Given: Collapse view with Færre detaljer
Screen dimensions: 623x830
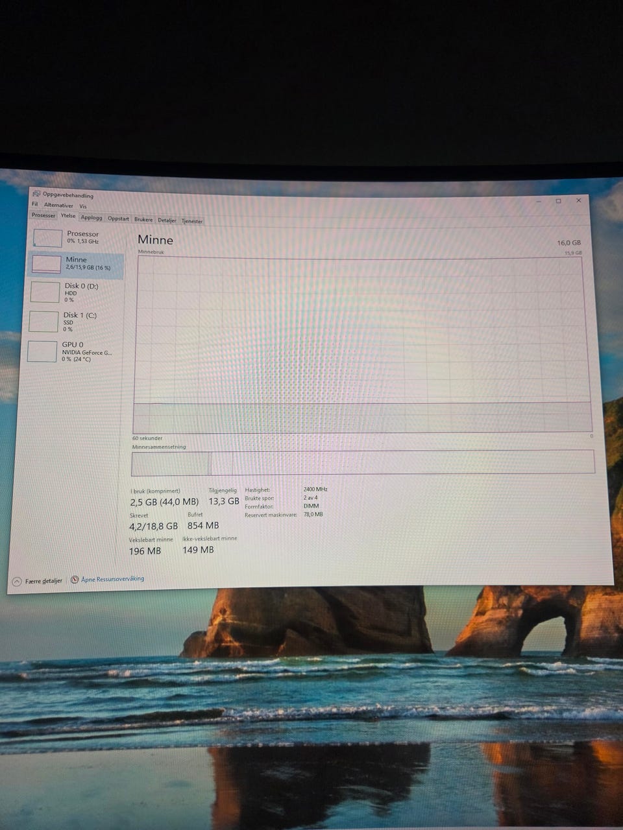Looking at the screenshot, I should coord(38,581).
